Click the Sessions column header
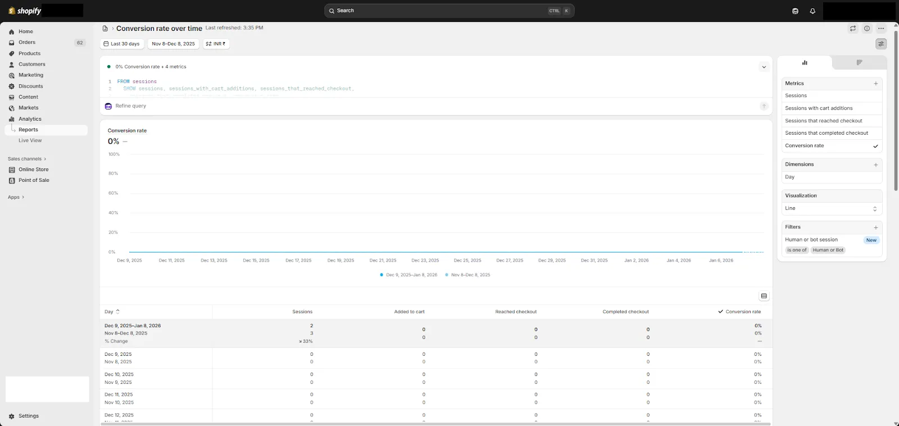The height and width of the screenshot is (426, 899). [302, 312]
